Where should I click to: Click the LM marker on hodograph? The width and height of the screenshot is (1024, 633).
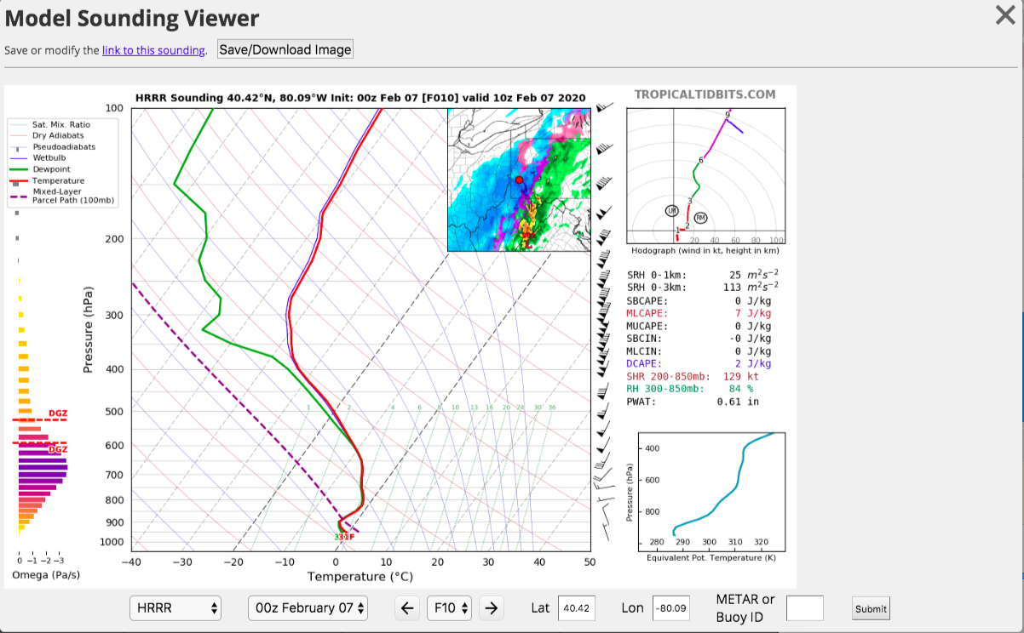(672, 210)
